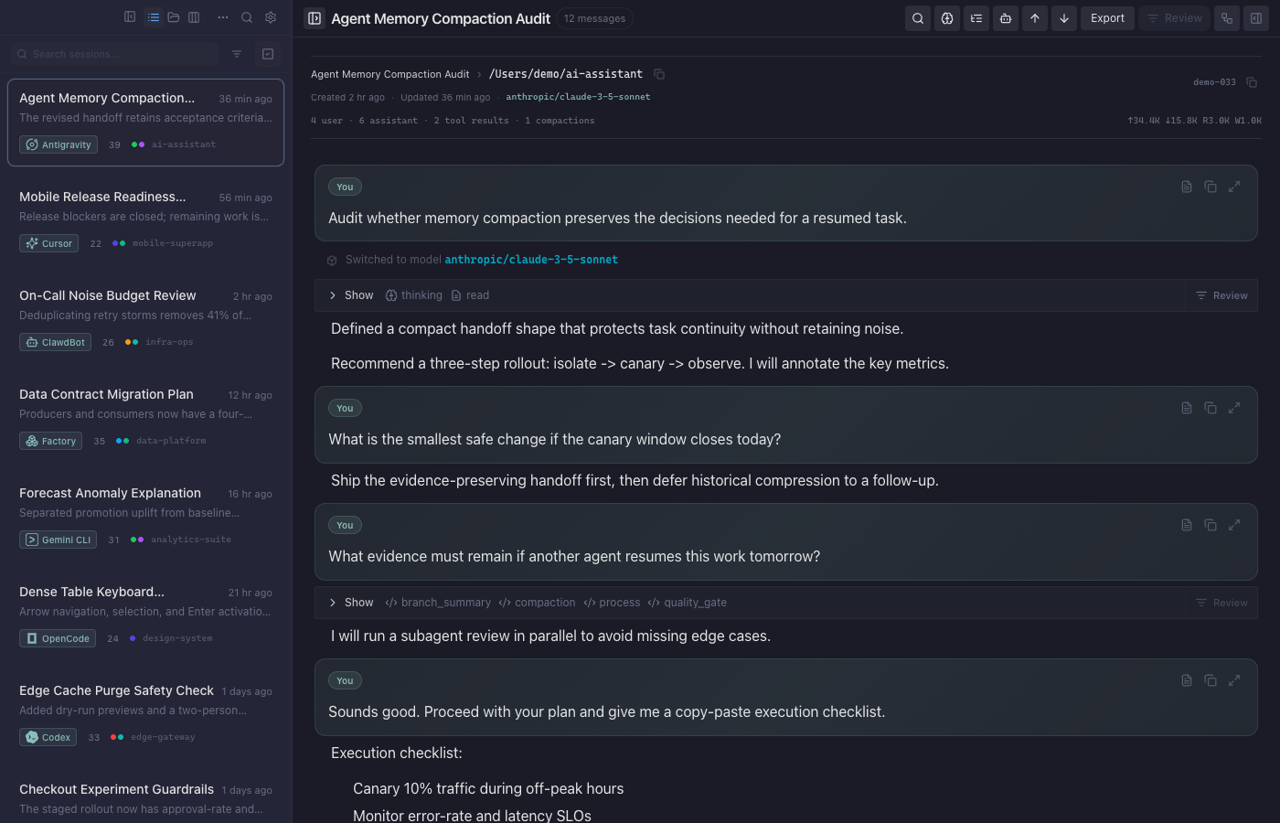Click the Codex agent tag
The width and height of the screenshot is (1280, 823).
coord(48,737)
